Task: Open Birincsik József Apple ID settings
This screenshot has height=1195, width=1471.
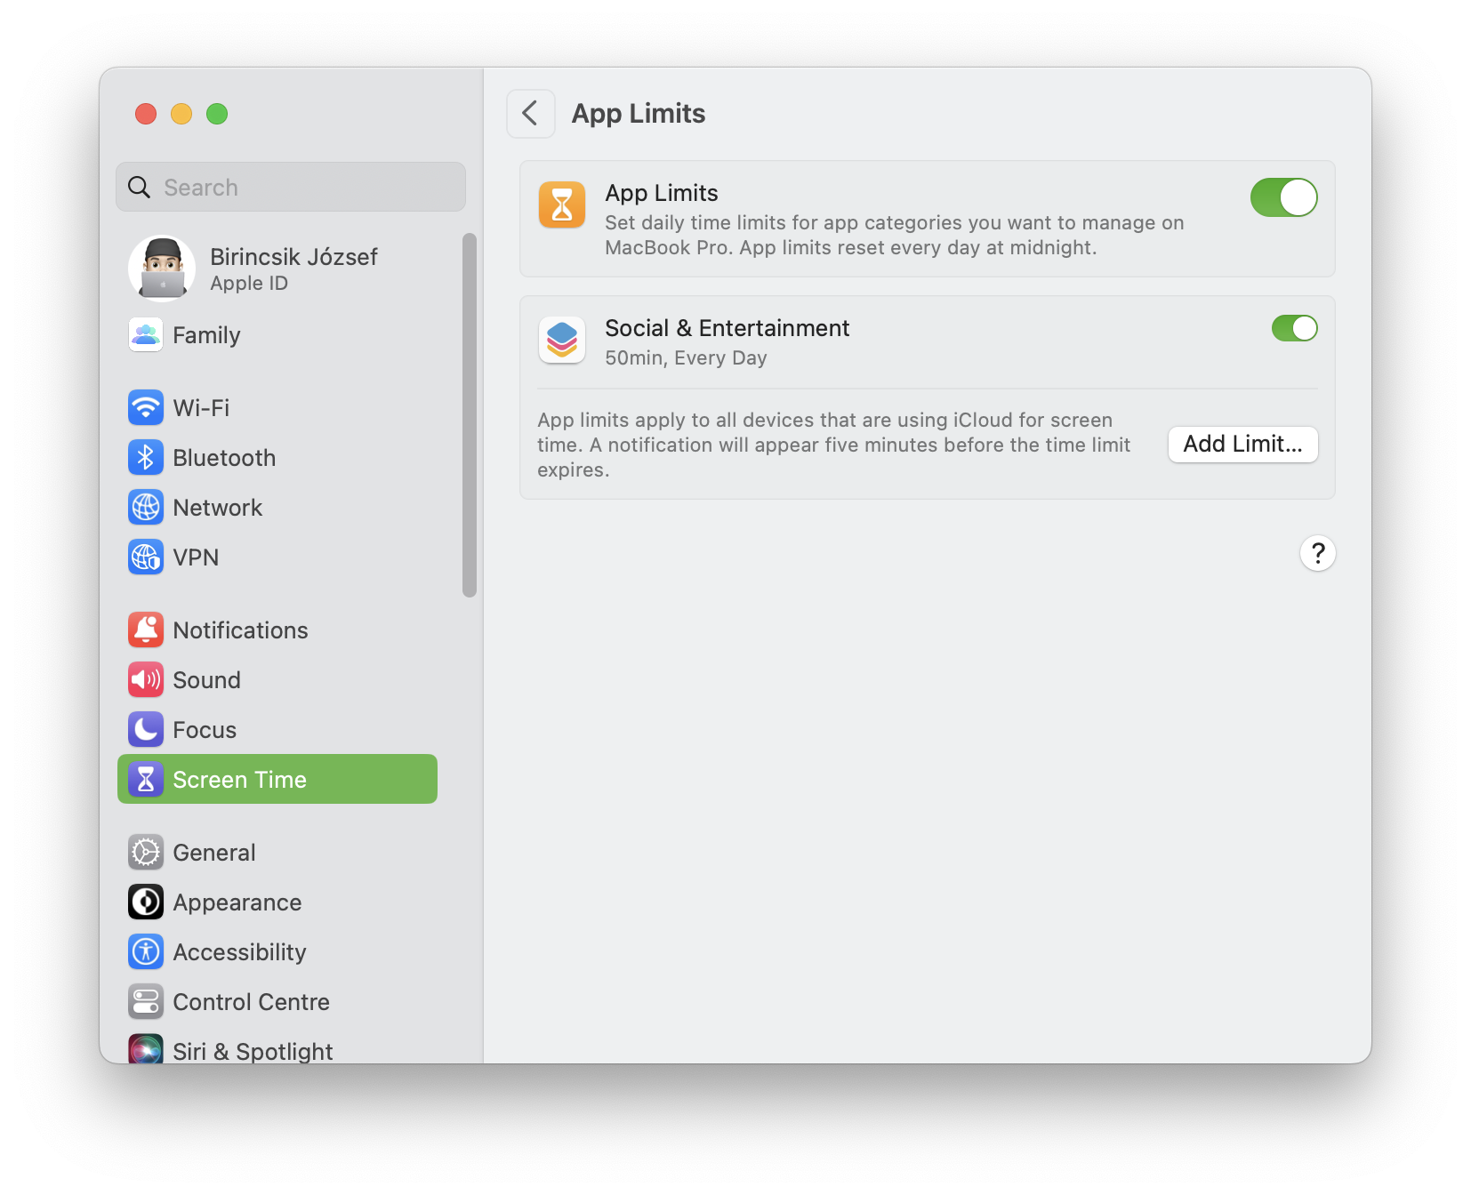Action: click(277, 269)
